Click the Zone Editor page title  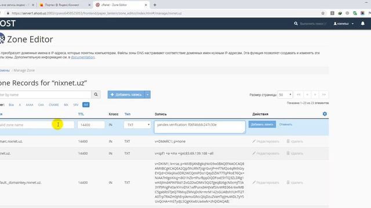30,39
